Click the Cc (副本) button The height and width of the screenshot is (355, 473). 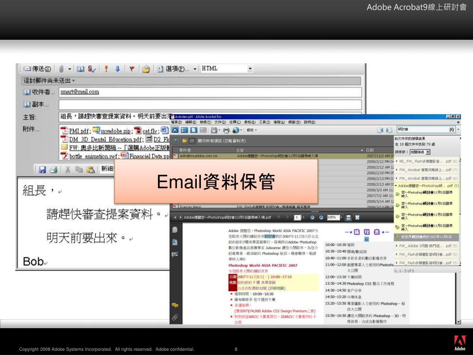[x=36, y=104]
